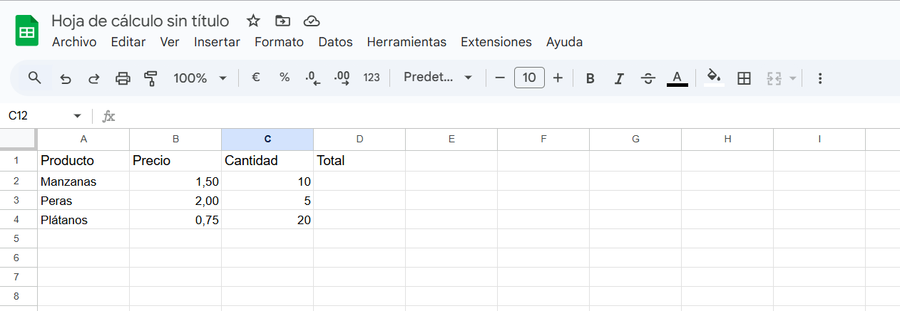900x311 pixels.
Task: Select cell containing Manzanas
Action: (83, 181)
